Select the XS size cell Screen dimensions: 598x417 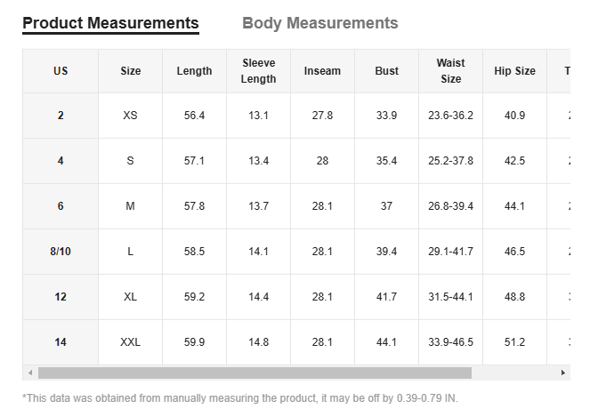pyautogui.click(x=130, y=116)
